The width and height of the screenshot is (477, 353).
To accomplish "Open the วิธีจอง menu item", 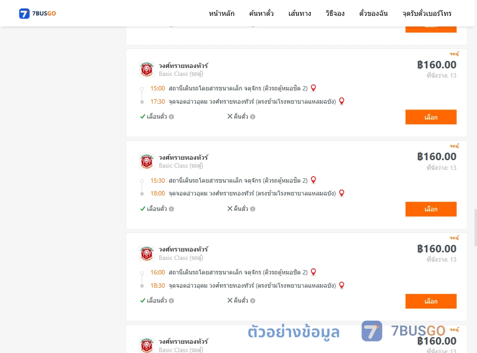I will 335,13.
